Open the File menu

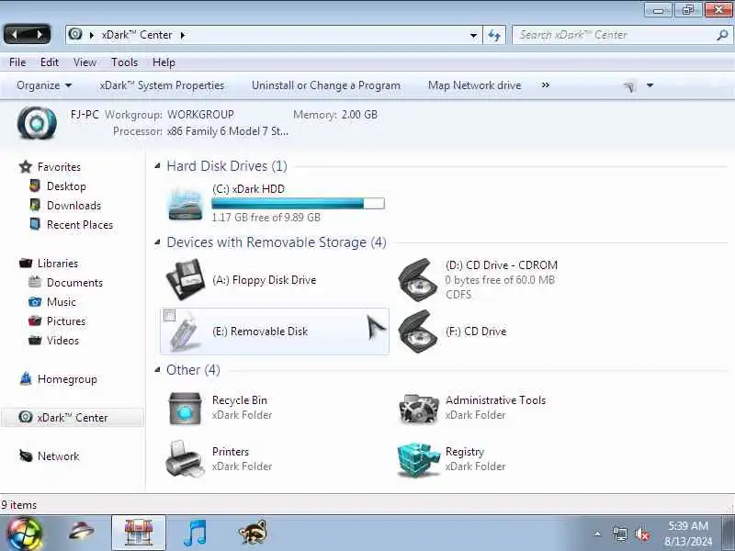17,62
